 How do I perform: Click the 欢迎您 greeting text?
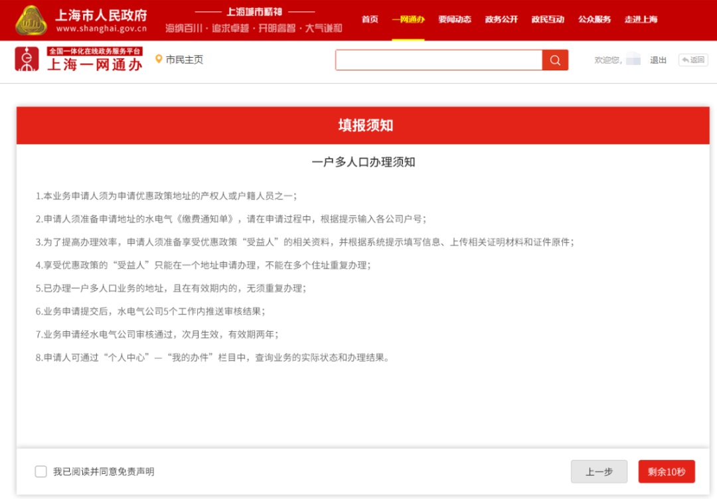(608, 60)
